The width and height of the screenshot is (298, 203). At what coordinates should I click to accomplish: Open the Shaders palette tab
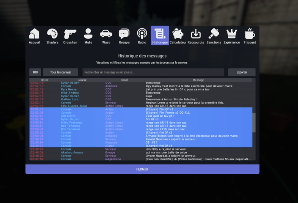52,36
